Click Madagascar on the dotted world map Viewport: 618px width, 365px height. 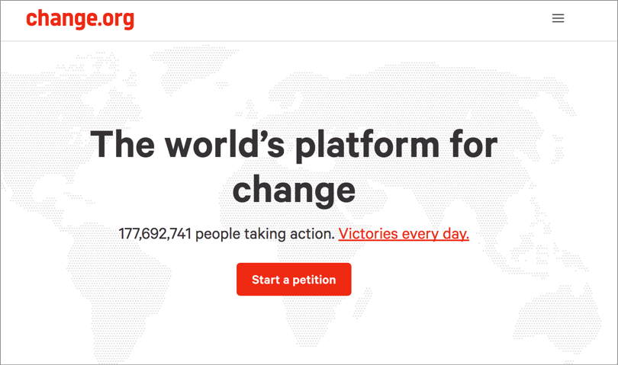pos(367,303)
